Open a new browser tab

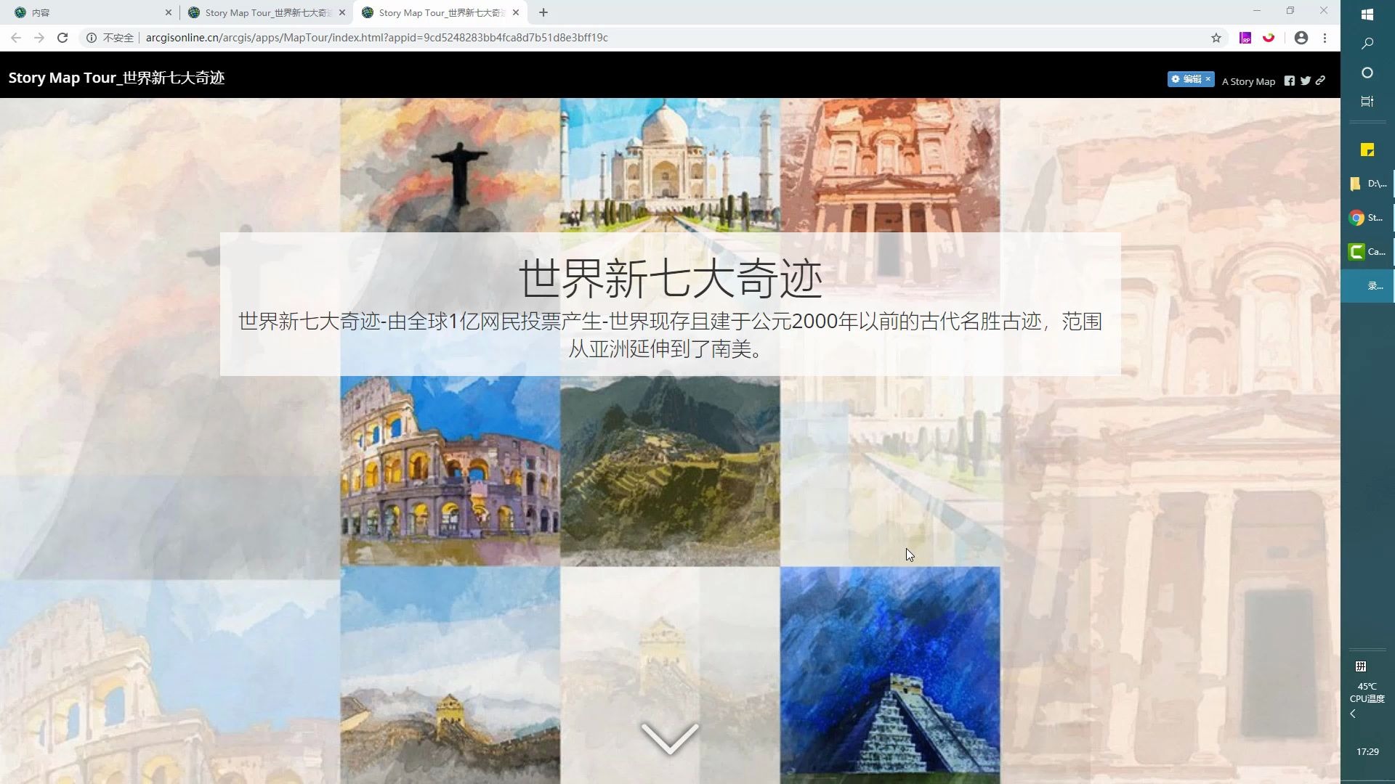pos(543,12)
